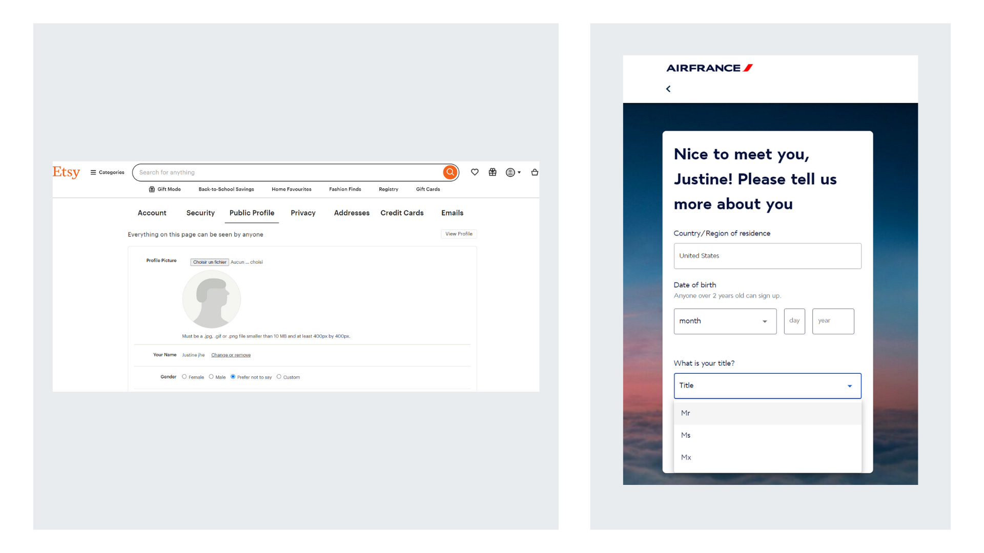
Task: Click Gift Mode icon link
Action: click(165, 189)
